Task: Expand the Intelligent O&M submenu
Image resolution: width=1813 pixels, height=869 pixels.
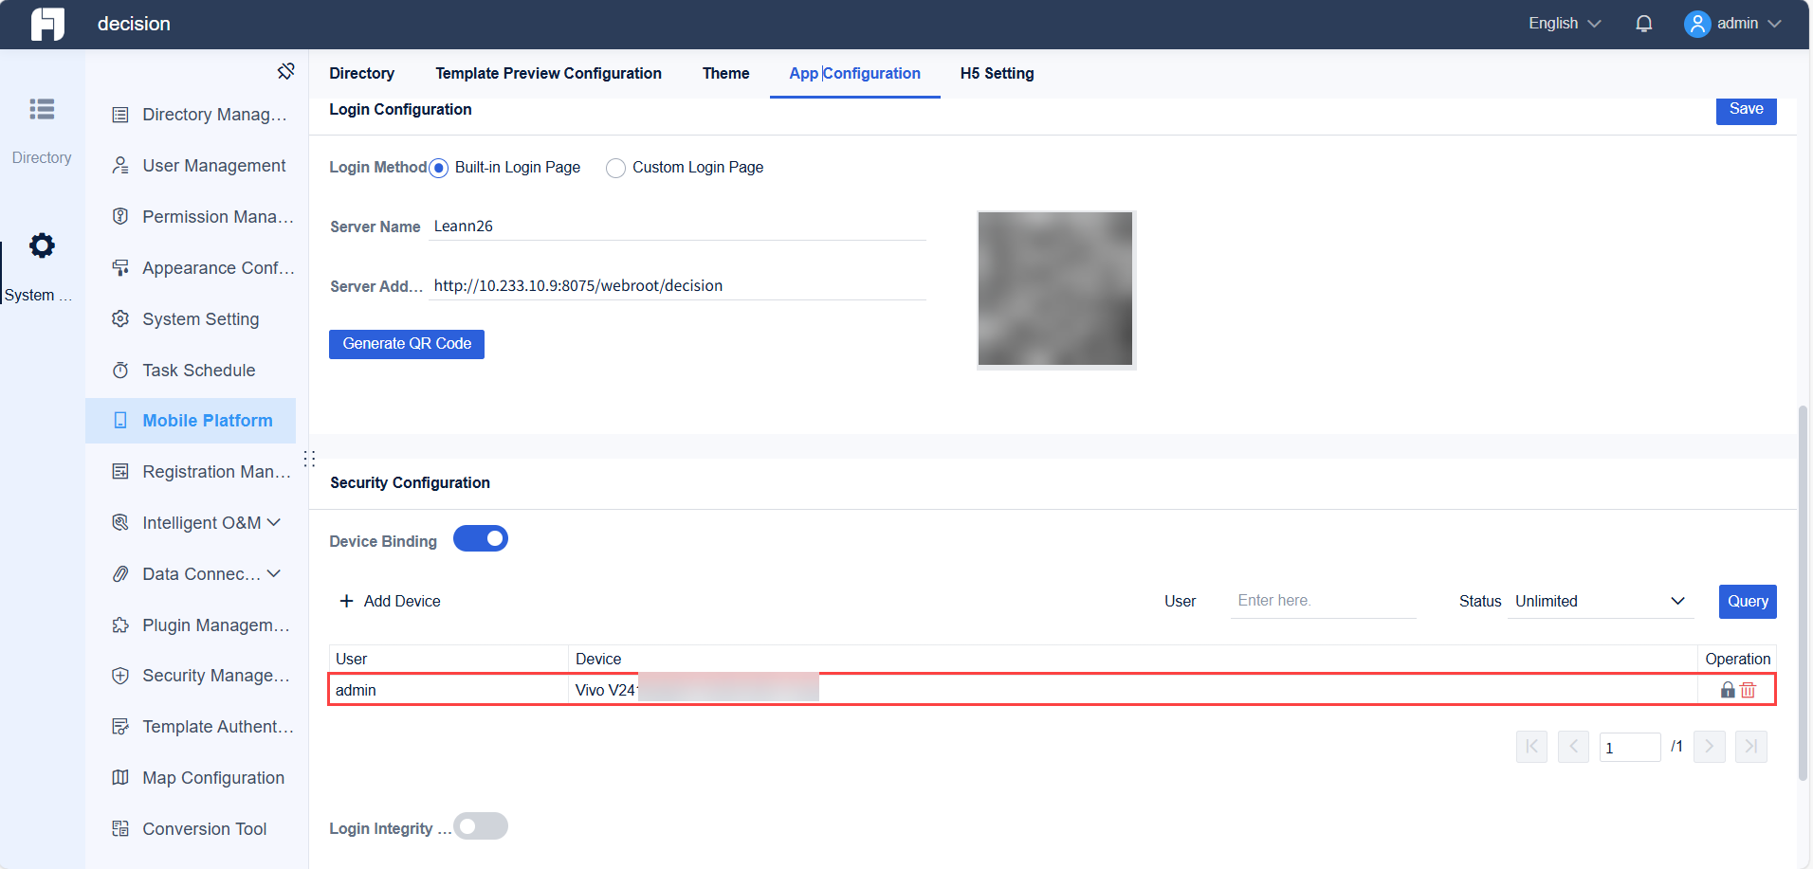Action: 274,522
